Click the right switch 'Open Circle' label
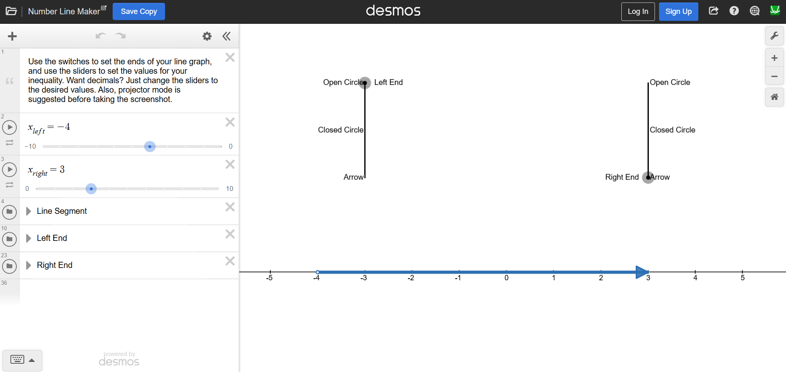This screenshot has height=372, width=786. click(x=670, y=82)
